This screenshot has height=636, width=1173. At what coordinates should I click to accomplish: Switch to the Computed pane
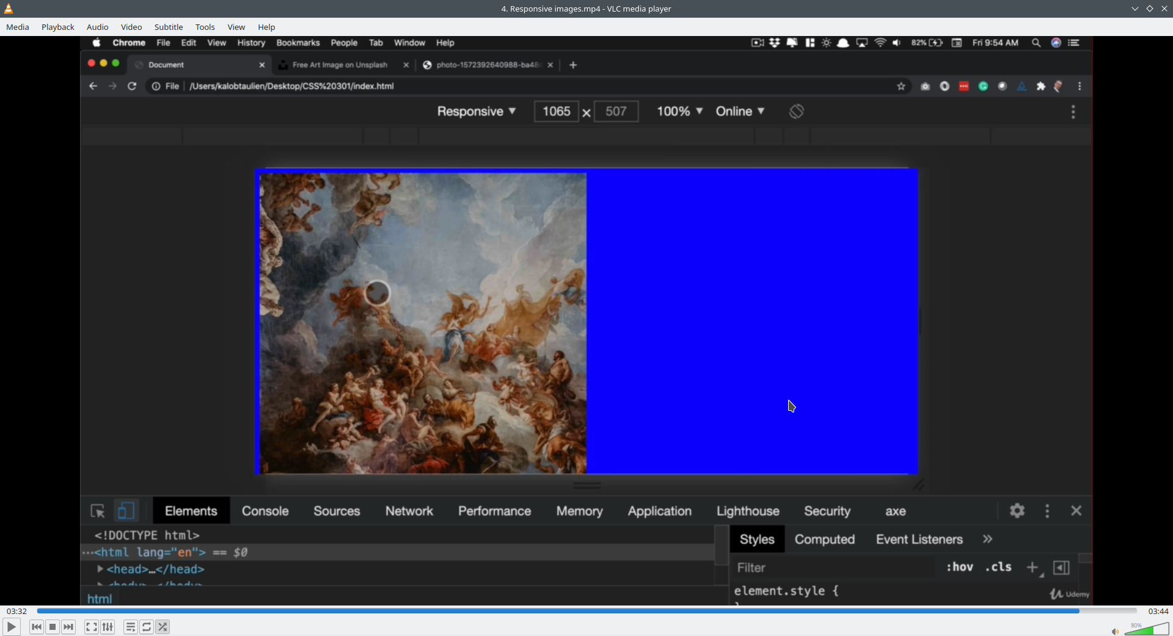[824, 540]
